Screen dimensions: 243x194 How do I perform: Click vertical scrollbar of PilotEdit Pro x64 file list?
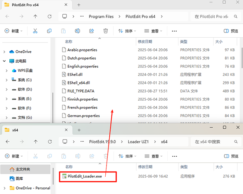(x=242, y=58)
